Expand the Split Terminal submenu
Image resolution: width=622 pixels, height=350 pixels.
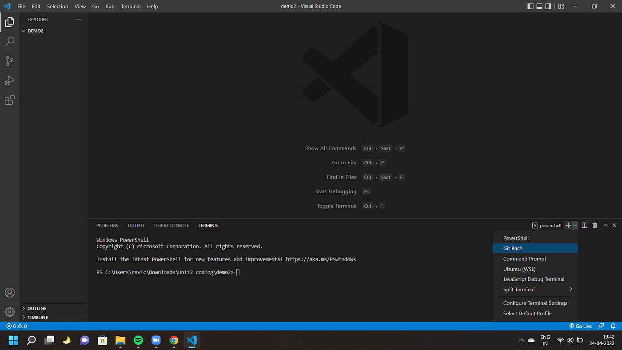click(x=535, y=290)
